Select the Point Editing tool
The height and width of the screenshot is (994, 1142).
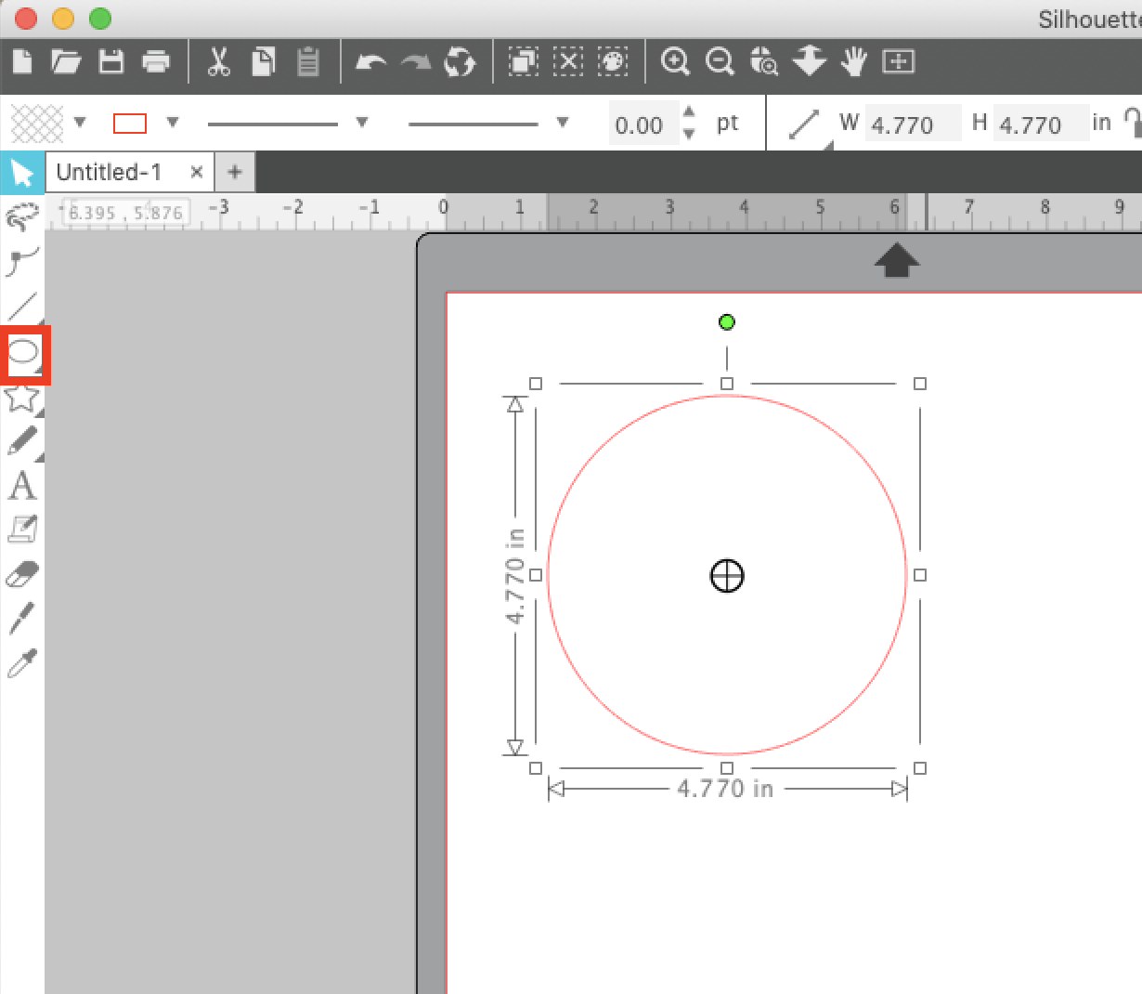coord(23,261)
